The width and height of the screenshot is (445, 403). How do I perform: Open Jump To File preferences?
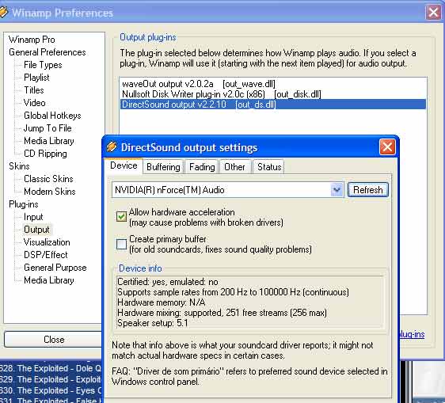(48, 128)
